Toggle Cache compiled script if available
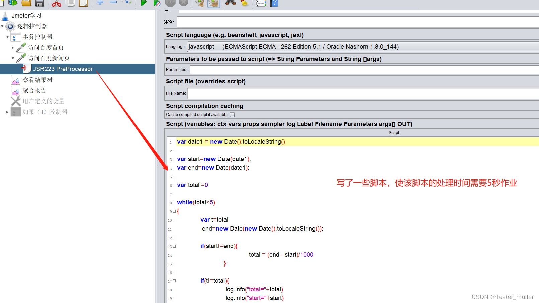The height and width of the screenshot is (303, 539). coord(232,115)
